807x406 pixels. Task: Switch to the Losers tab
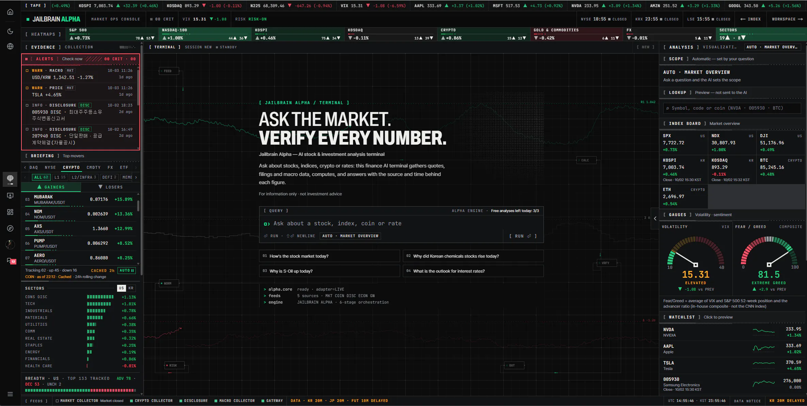pyautogui.click(x=111, y=187)
